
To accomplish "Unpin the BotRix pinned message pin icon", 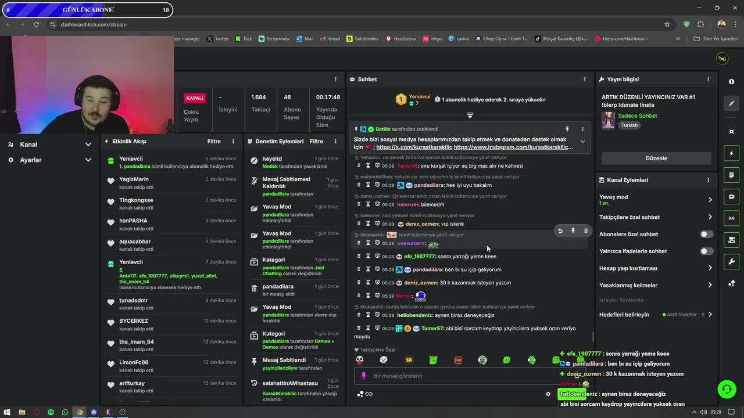I will [x=567, y=129].
